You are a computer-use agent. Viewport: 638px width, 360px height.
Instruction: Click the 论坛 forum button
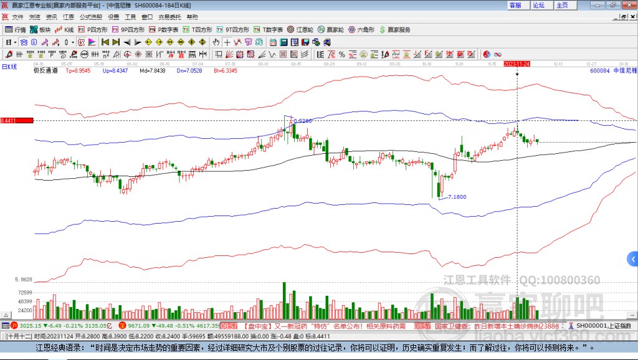[x=539, y=5]
